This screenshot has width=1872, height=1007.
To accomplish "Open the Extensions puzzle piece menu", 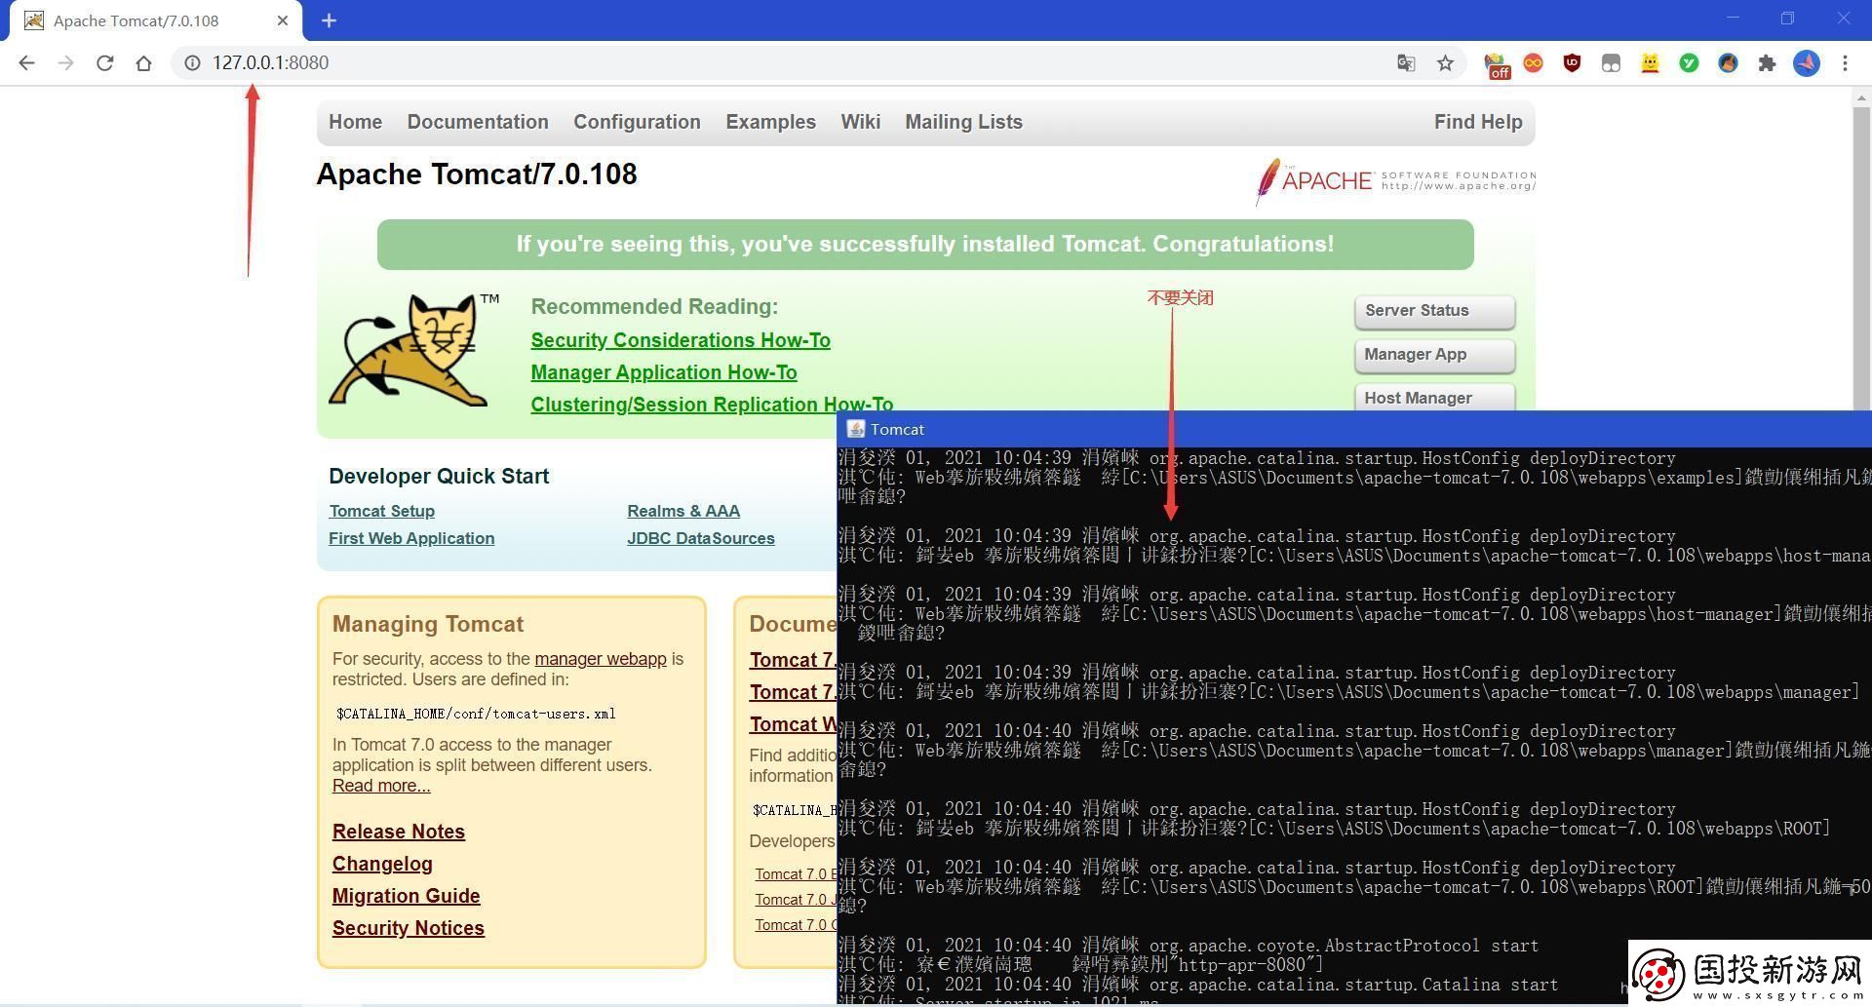I will [x=1767, y=63].
